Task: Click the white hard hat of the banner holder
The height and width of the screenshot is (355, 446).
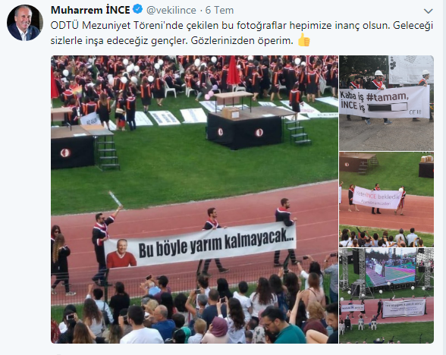Action: pyautogui.click(x=378, y=73)
